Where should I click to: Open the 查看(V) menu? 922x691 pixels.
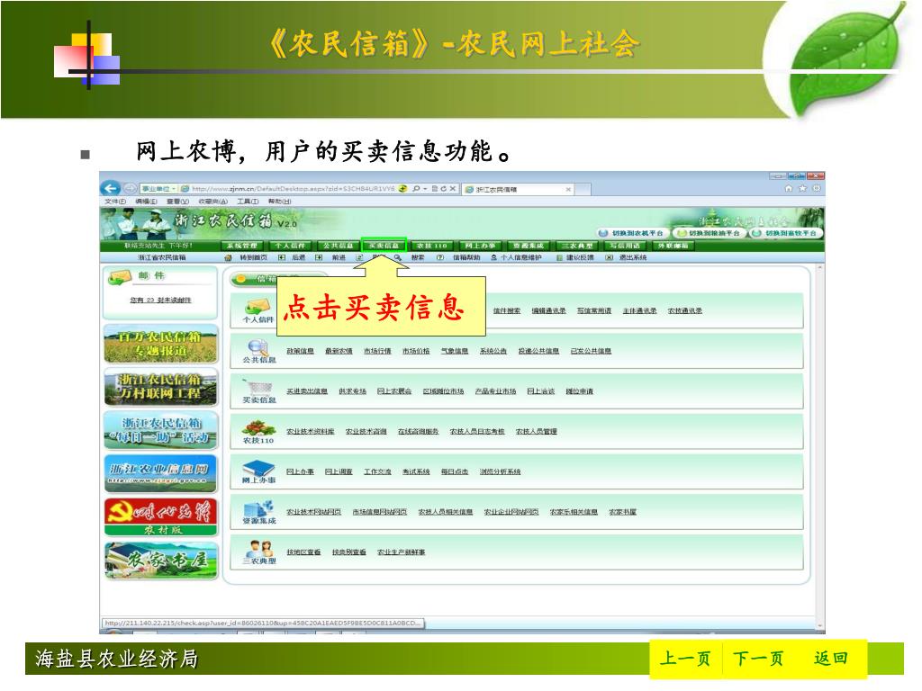tap(177, 202)
